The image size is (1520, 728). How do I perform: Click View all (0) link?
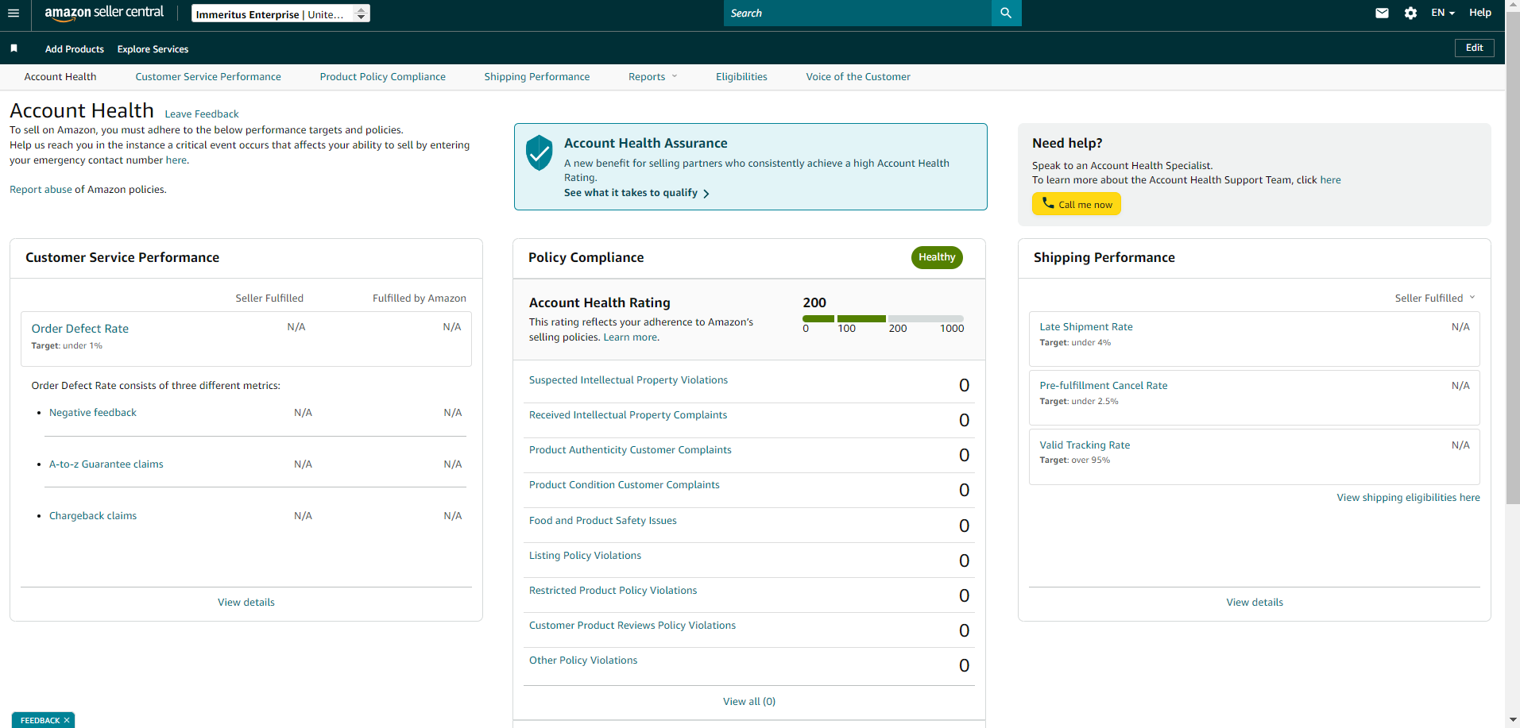click(x=749, y=702)
